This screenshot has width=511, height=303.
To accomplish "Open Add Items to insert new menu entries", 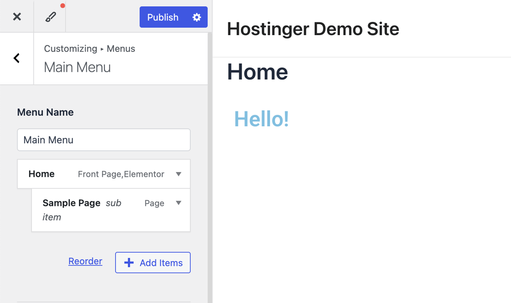I will pos(153,262).
